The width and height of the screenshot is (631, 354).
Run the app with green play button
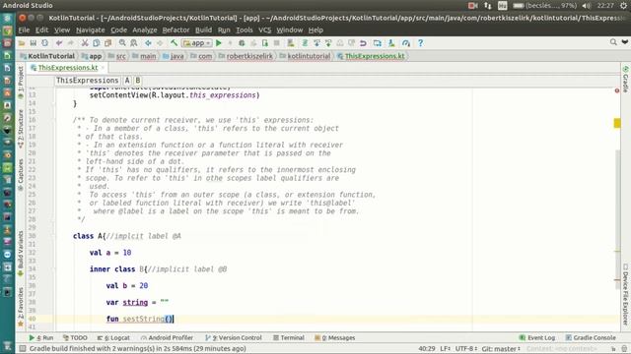[219, 43]
